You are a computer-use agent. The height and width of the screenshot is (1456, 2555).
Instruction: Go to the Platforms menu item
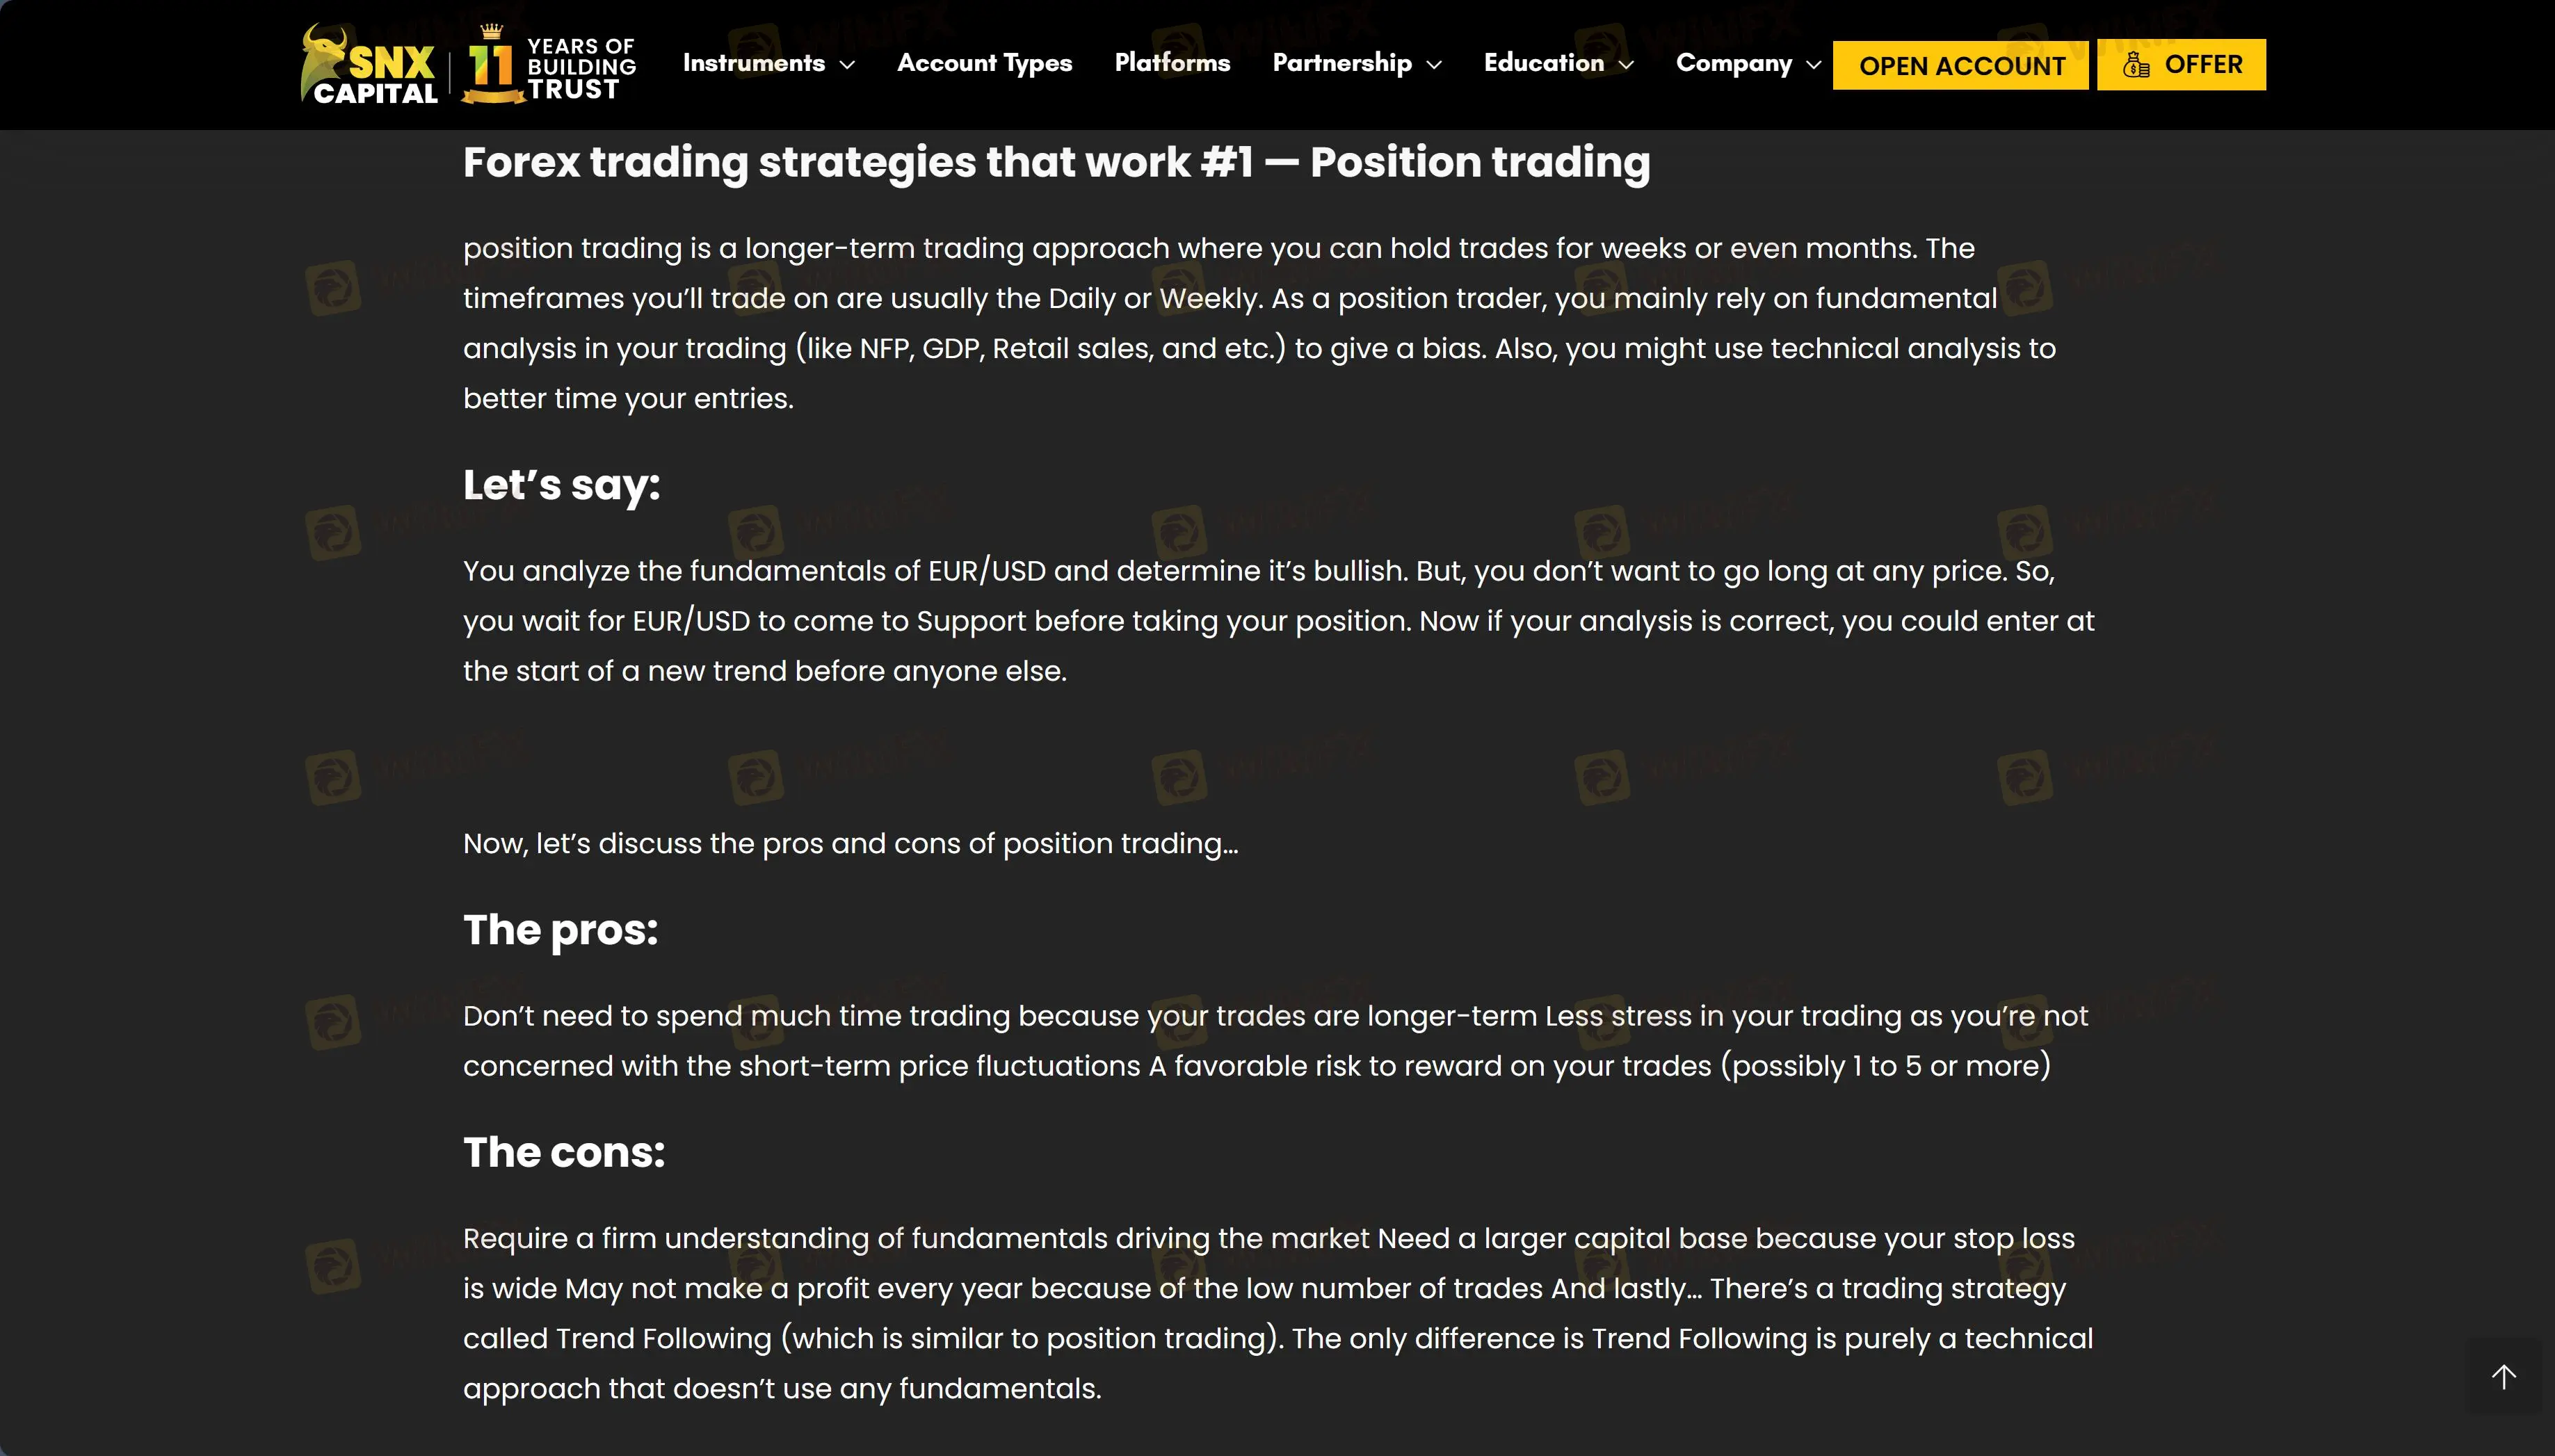[1172, 63]
